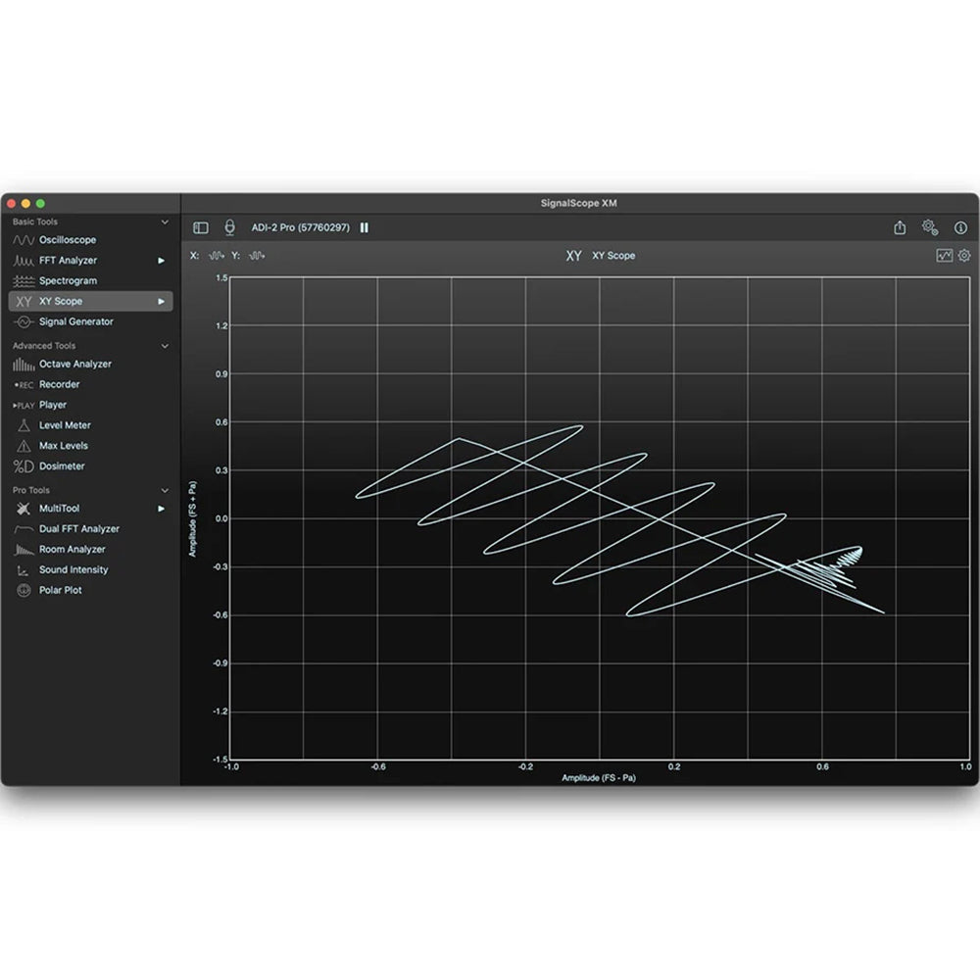Screen dimensions: 980x980
Task: Open the XY Scope display settings gear
Action: 964,254
